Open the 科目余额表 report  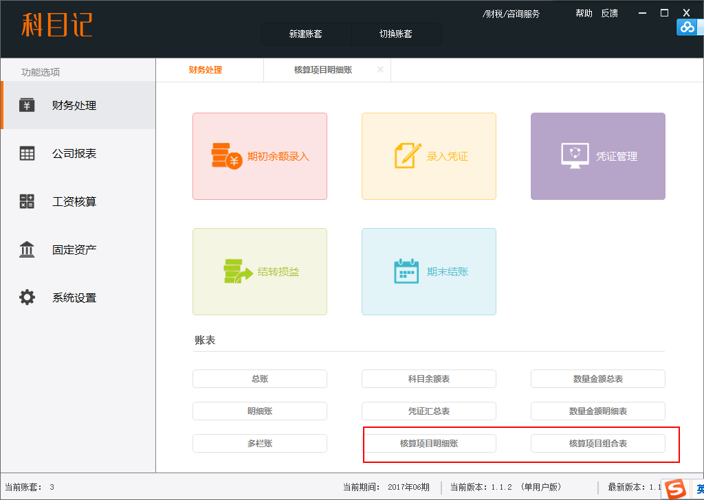pyautogui.click(x=428, y=378)
